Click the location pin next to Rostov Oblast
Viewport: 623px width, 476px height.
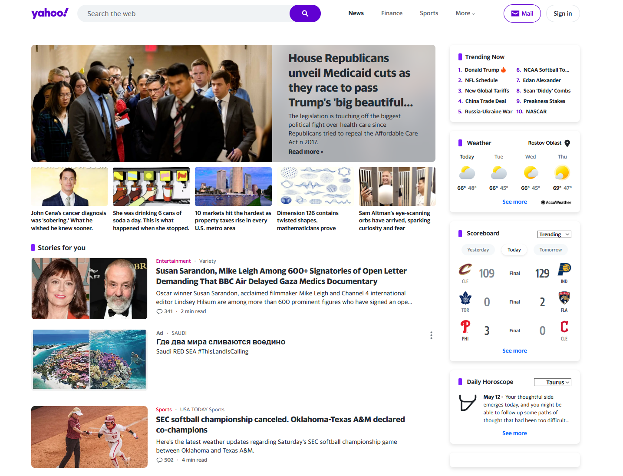(567, 143)
